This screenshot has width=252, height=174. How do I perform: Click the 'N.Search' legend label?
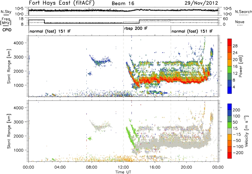pos(243,12)
